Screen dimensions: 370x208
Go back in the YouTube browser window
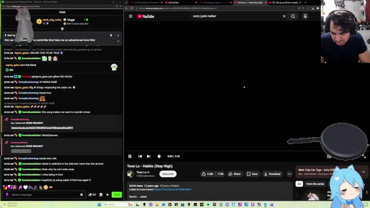click(126, 8)
